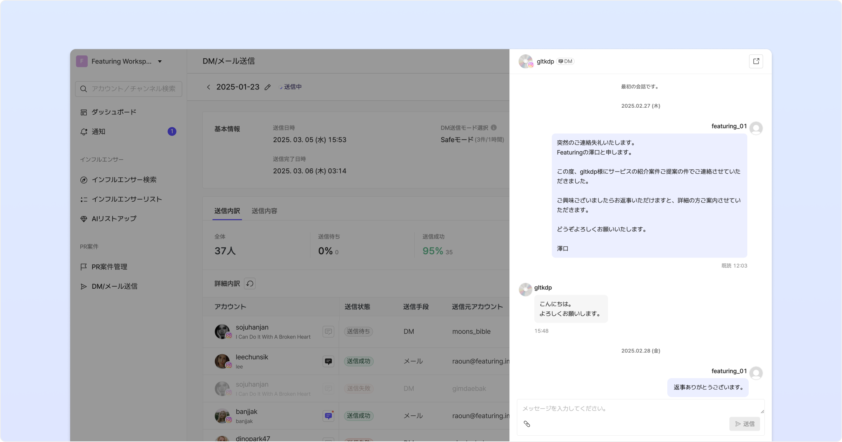The width and height of the screenshot is (842, 442).
Task: Click the paperclip attachment icon
Action: 527,424
